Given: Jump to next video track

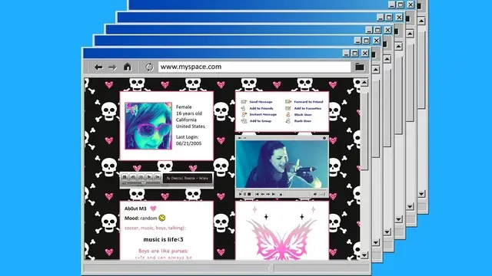Looking at the screenshot, I should tap(274, 194).
